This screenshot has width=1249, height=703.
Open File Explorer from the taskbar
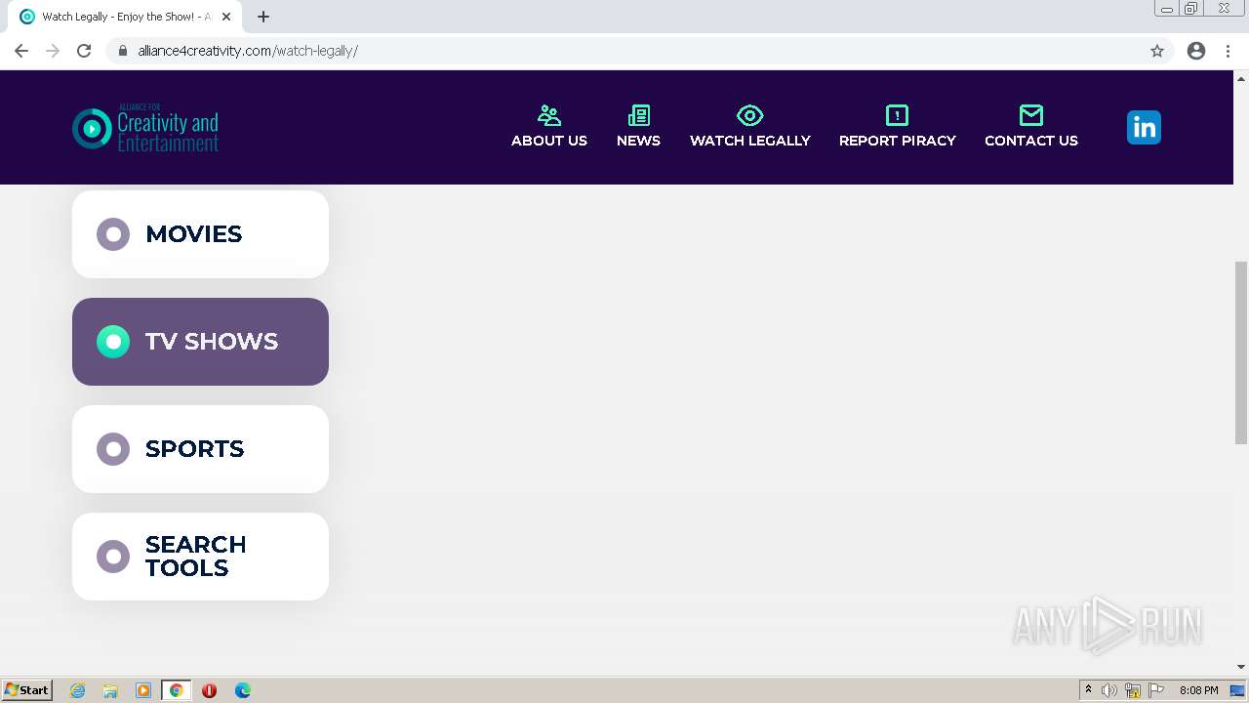click(x=110, y=690)
